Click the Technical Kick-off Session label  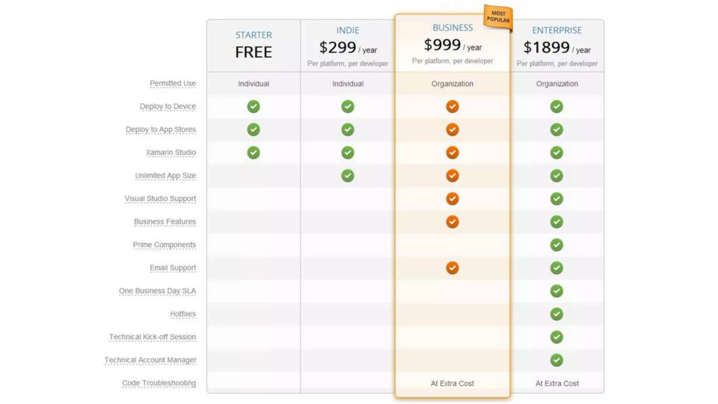pos(153,337)
